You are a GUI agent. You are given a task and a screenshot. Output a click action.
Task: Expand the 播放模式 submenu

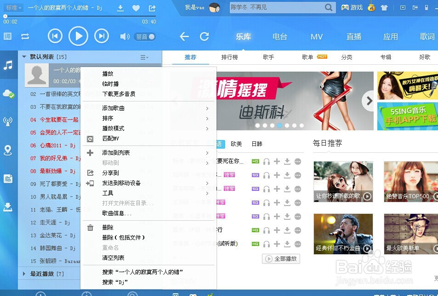coord(148,128)
